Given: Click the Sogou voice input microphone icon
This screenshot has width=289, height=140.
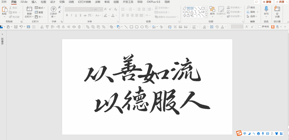Looking at the screenshot, I should click(x=263, y=134).
